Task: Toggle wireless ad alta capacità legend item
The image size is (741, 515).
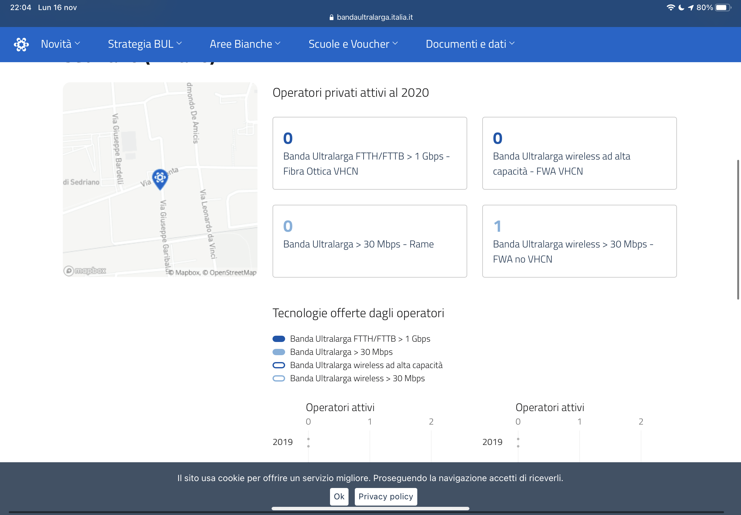Action: tap(366, 365)
